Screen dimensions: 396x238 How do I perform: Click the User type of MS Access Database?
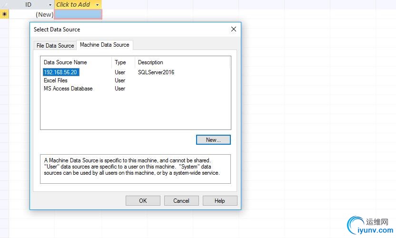[x=120, y=89]
